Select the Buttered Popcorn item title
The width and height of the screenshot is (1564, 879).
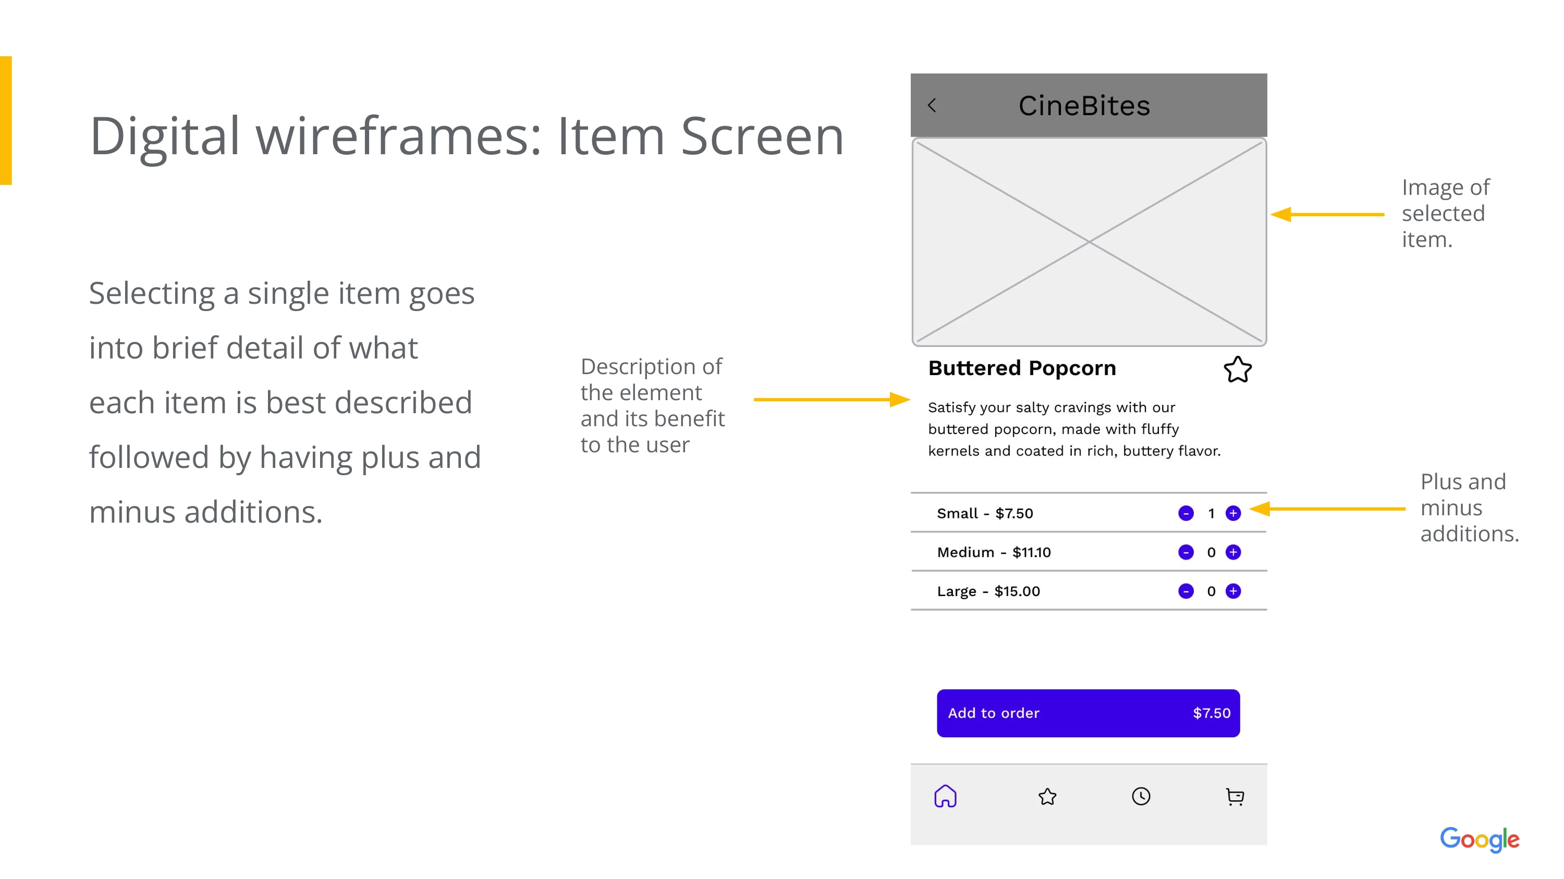click(1022, 368)
